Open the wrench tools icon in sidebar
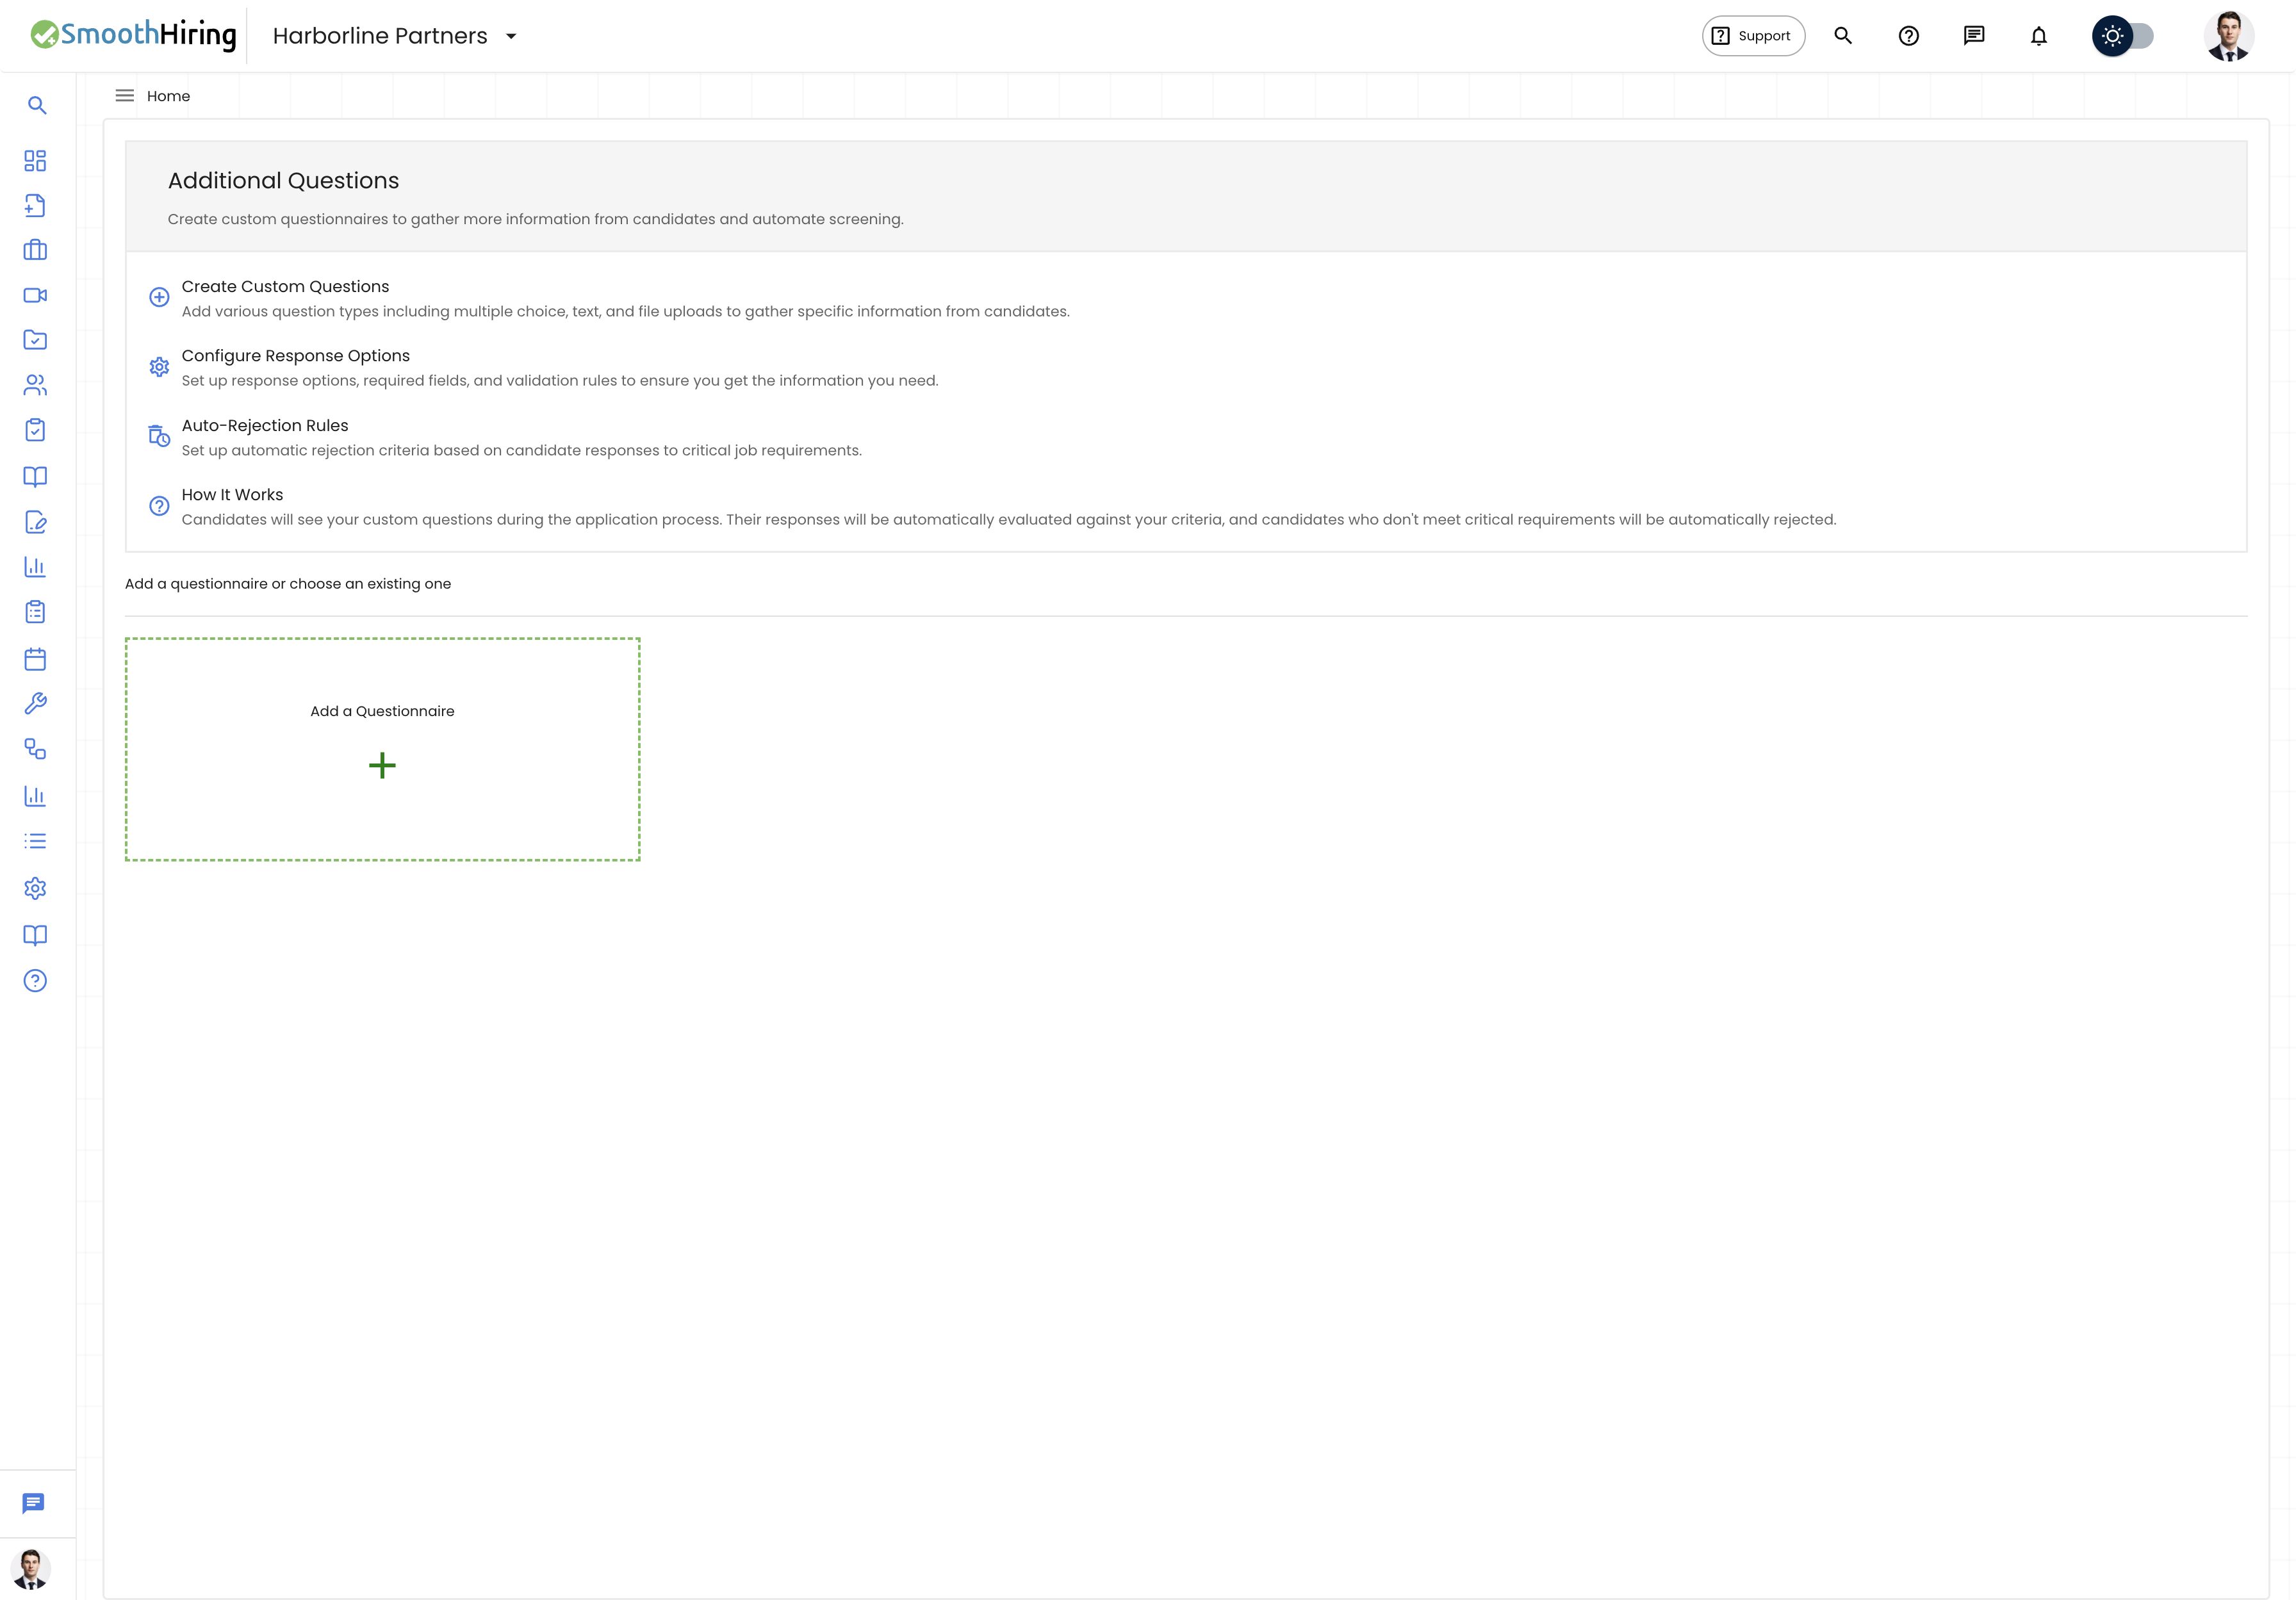 pos(35,704)
